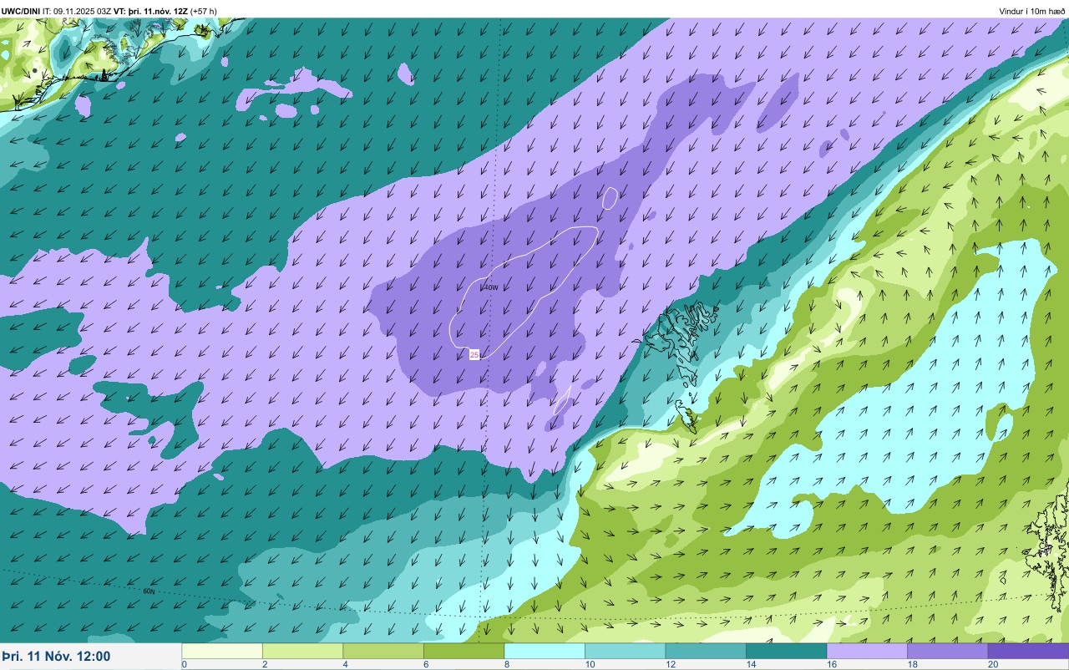Screen dimensions: 1069x670
Task: Click the 12–14 teal legend swatch
Action: pyautogui.click(x=706, y=651)
